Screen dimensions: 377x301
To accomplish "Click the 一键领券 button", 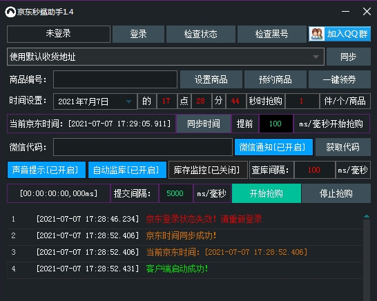I will 340,79.
